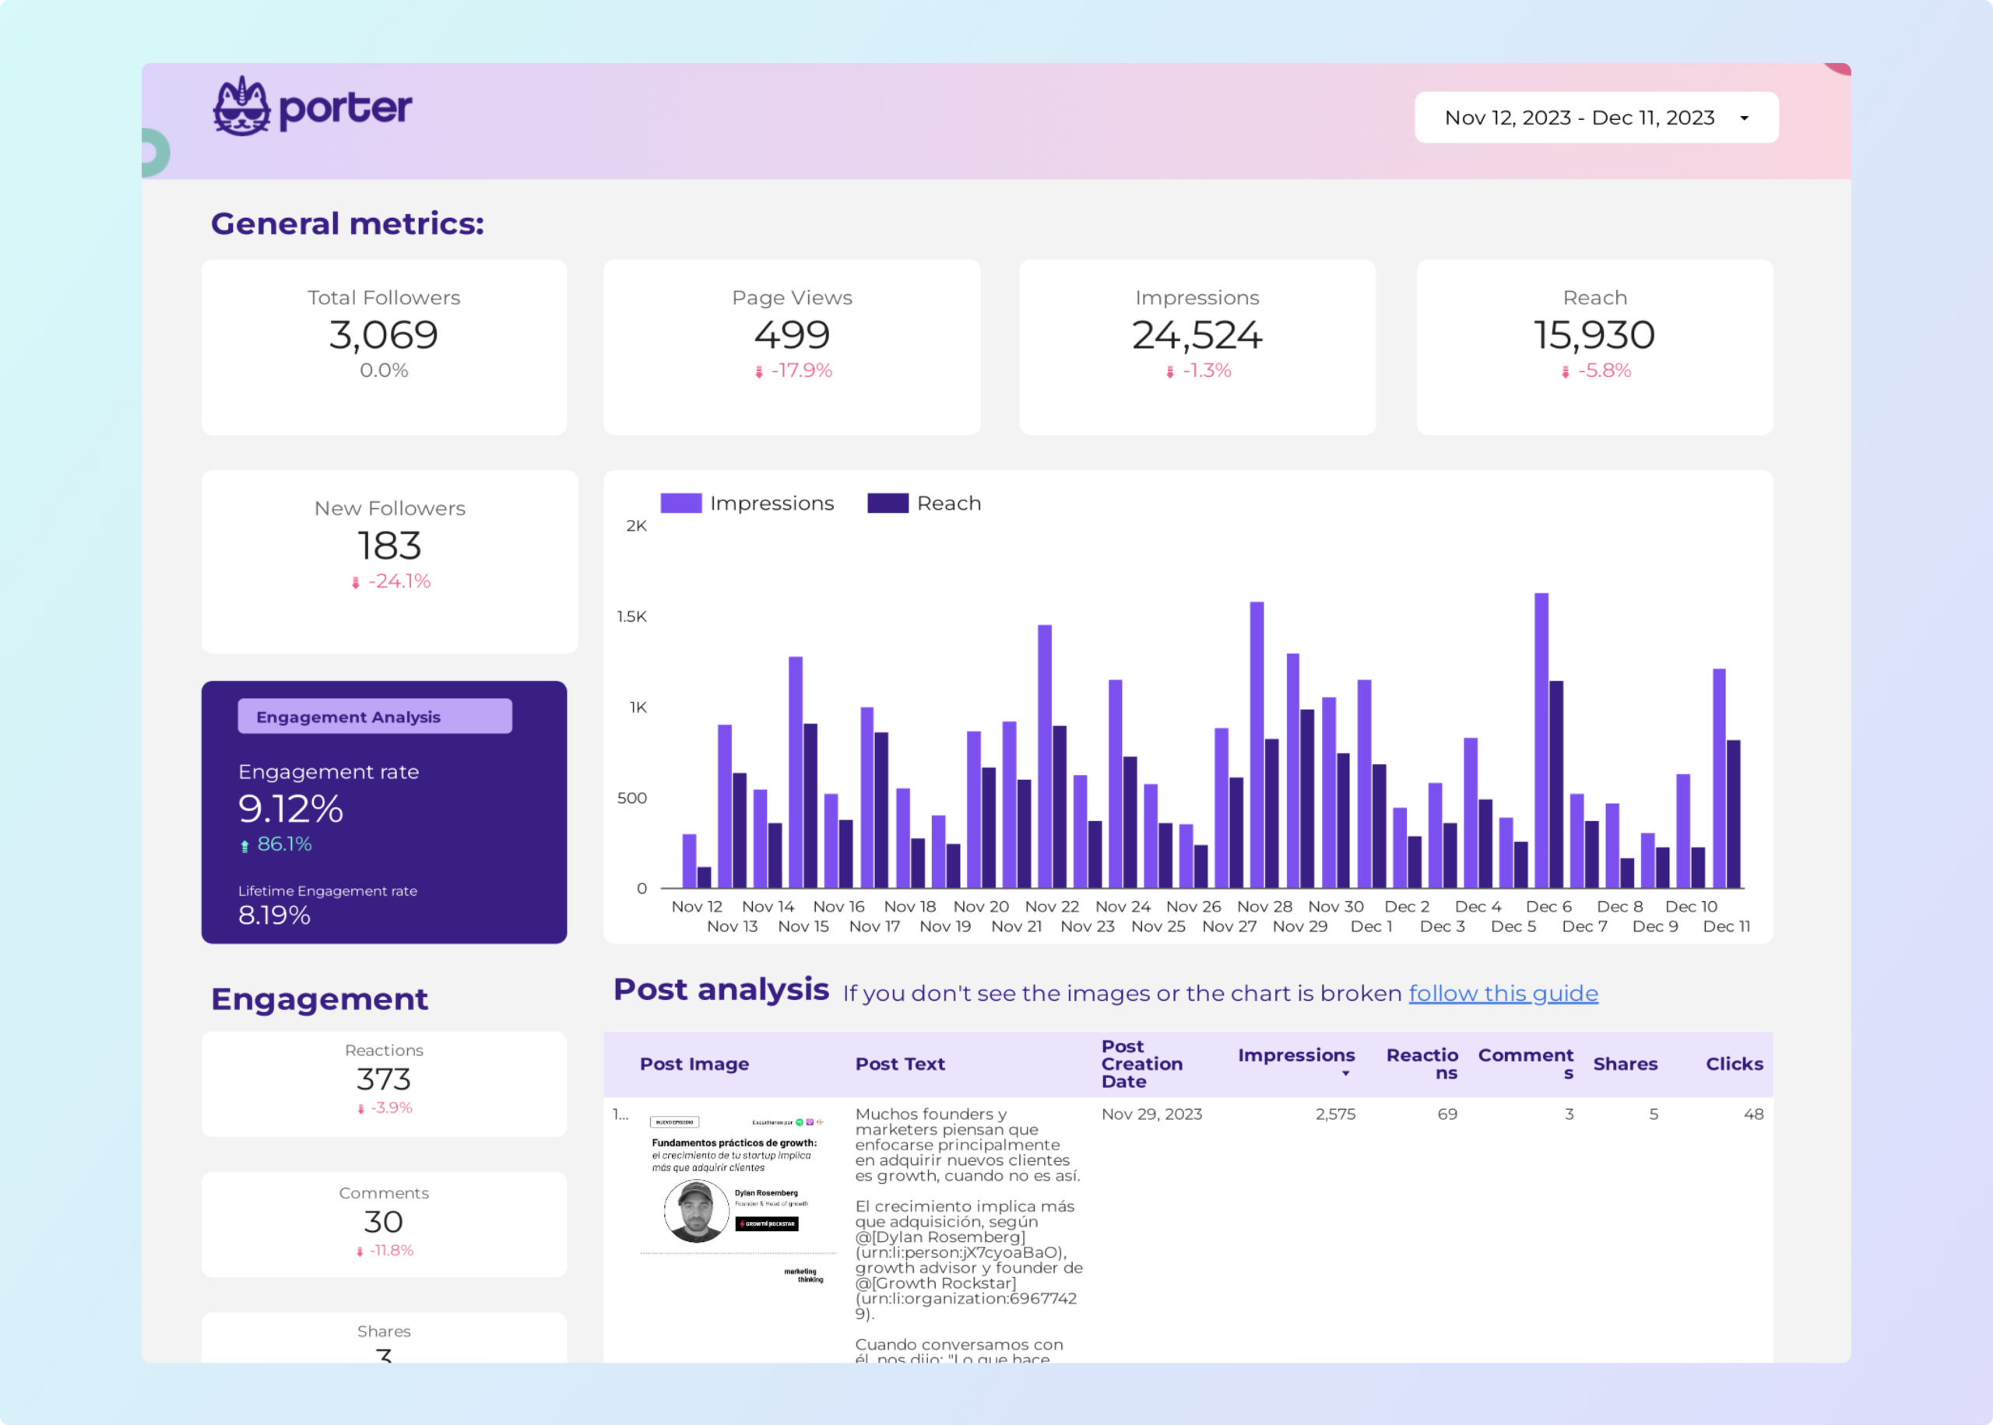1993x1425 pixels.
Task: Click the Impressions column sort arrow
Action: [x=1344, y=1074]
